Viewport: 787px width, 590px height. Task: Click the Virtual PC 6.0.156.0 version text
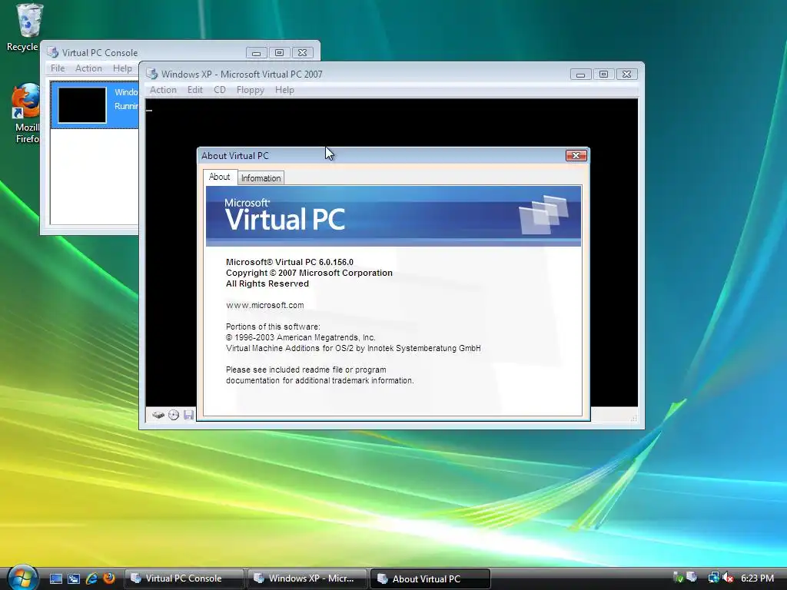pyautogui.click(x=290, y=262)
